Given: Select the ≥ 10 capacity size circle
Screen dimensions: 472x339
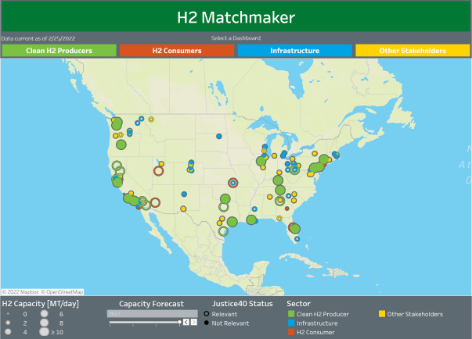Looking at the screenshot, I should point(45,332).
